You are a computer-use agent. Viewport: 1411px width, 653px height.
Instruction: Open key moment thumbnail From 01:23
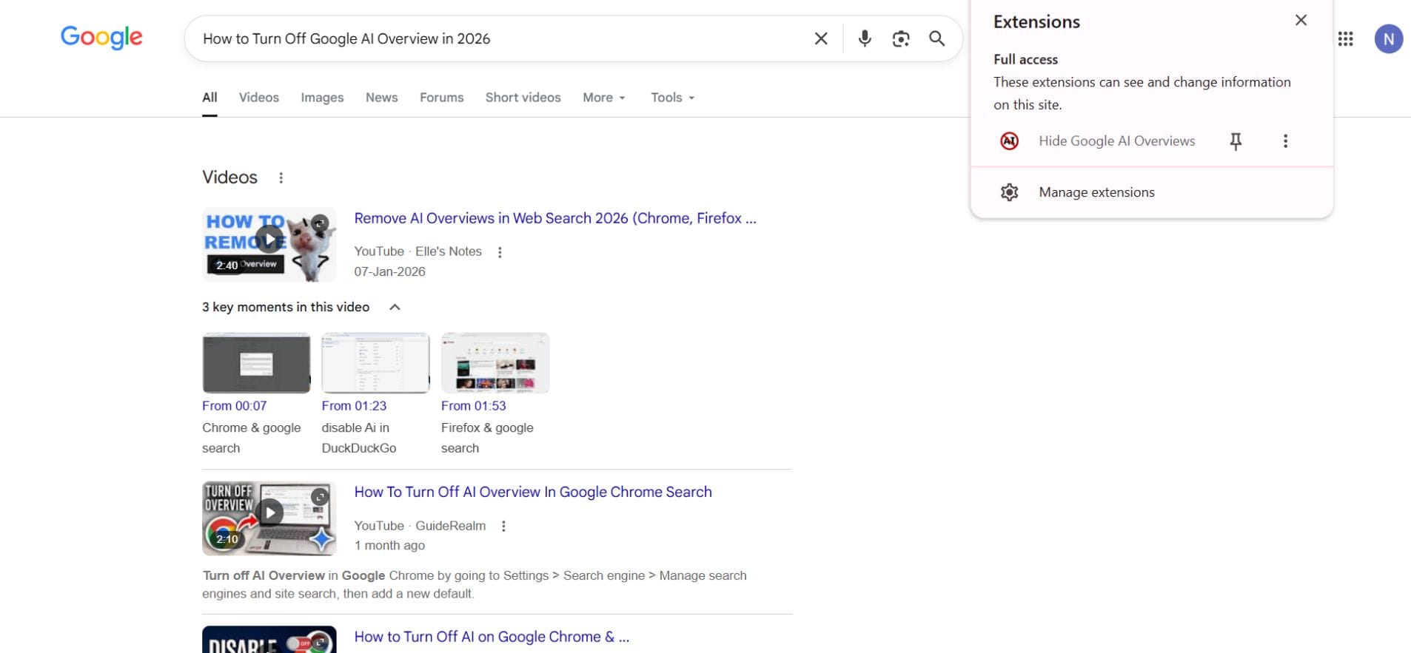pos(375,363)
